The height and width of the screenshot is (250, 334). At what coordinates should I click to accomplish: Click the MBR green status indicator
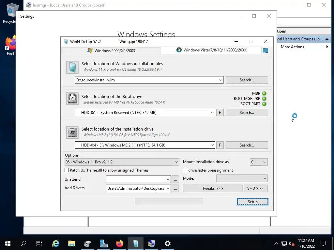pyautogui.click(x=264, y=93)
